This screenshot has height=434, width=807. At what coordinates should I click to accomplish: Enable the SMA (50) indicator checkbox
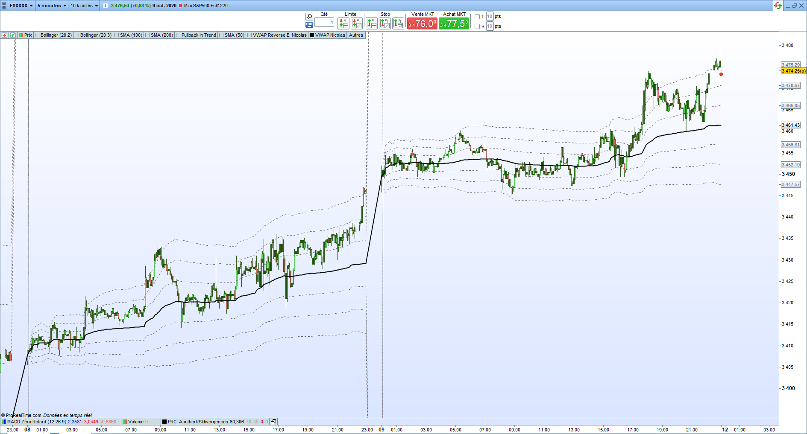[221, 35]
